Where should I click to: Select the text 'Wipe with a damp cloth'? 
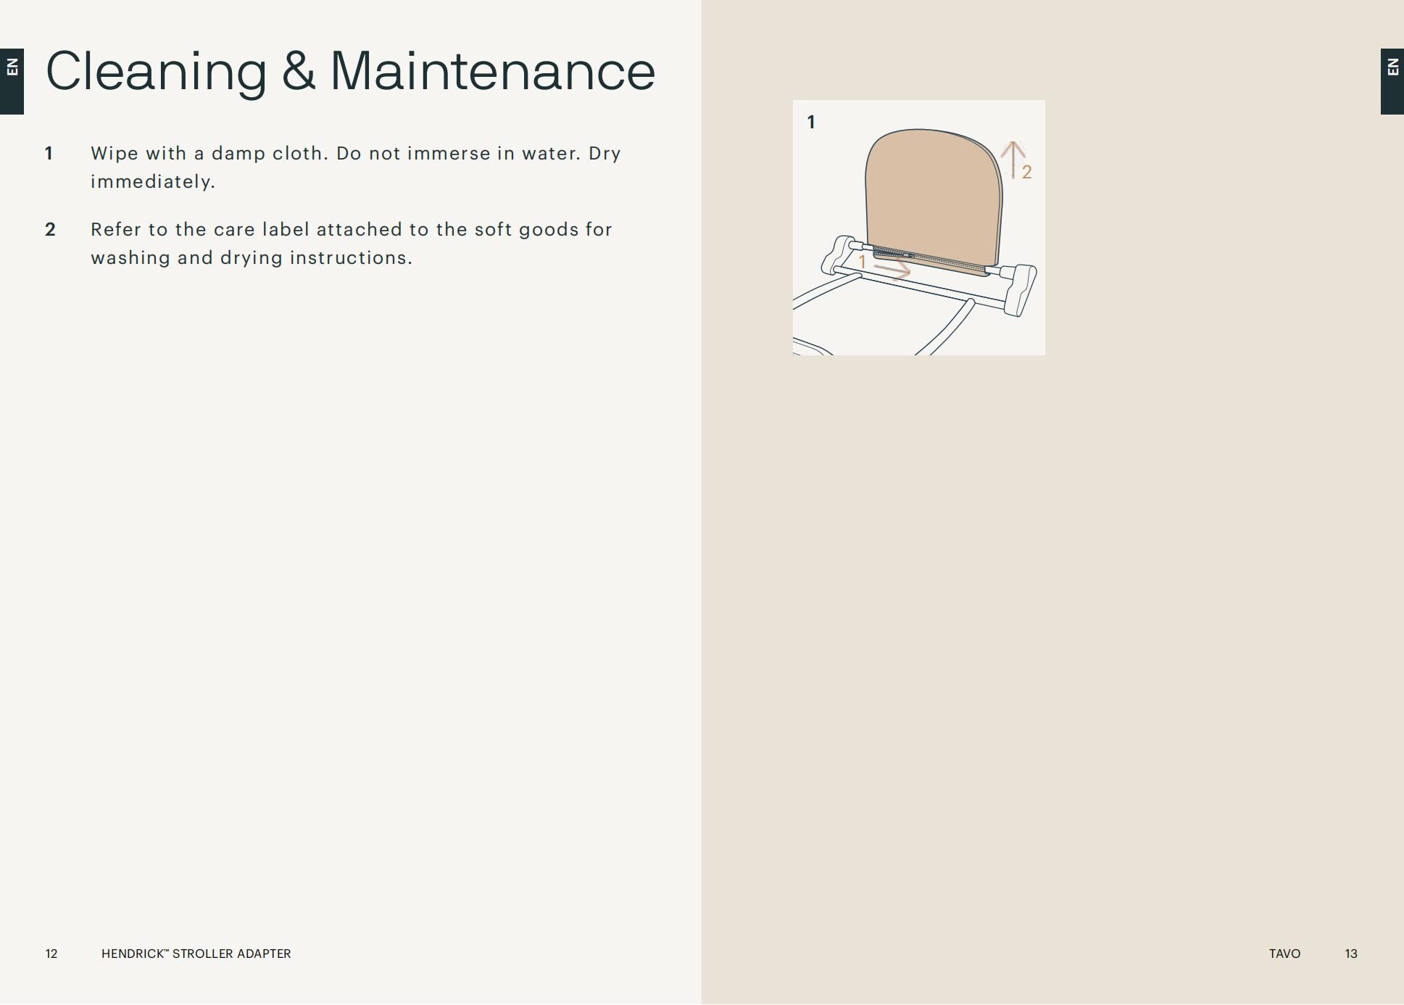(207, 154)
